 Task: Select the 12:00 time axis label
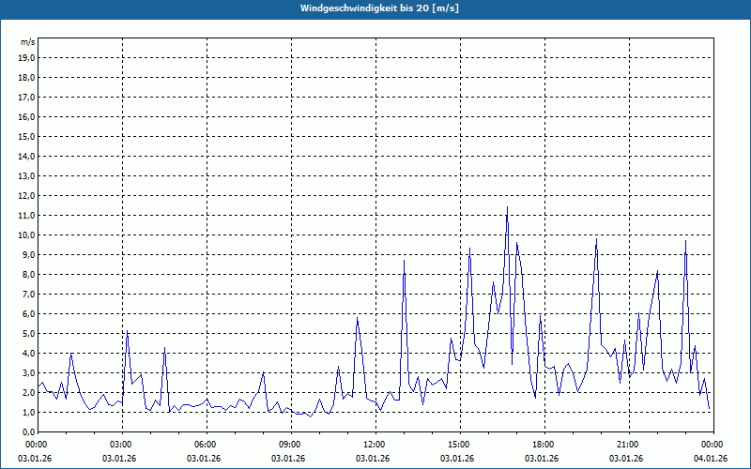click(x=374, y=445)
